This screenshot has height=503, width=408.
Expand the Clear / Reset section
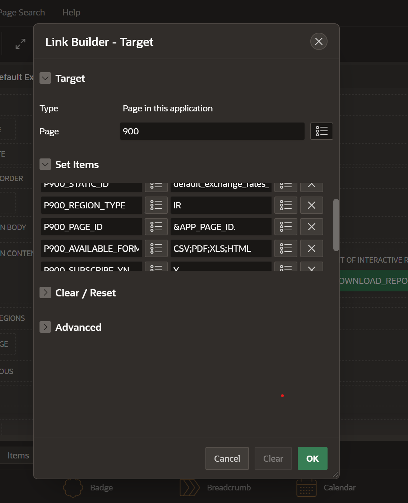pyautogui.click(x=45, y=293)
